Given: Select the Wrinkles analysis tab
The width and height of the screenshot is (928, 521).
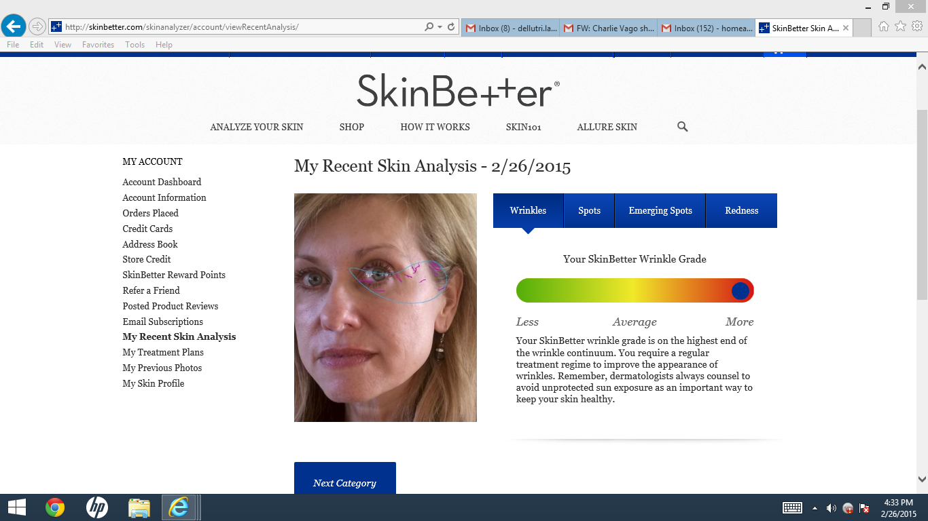Looking at the screenshot, I should click(528, 210).
